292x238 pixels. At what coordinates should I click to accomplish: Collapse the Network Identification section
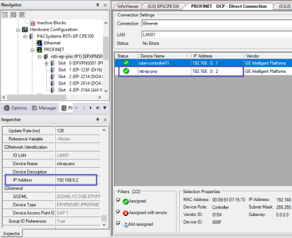pyautogui.click(x=6, y=147)
